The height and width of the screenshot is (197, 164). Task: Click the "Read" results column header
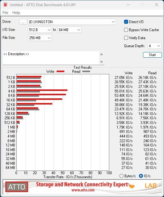pos(152,73)
